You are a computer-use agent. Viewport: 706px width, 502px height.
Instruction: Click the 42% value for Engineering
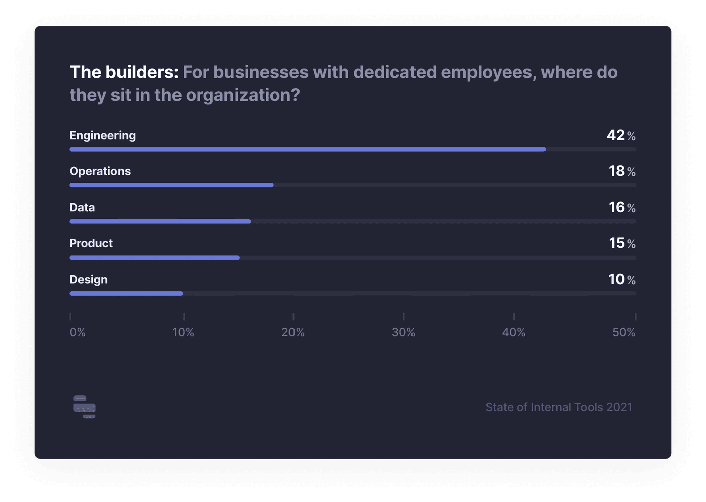pyautogui.click(x=621, y=135)
